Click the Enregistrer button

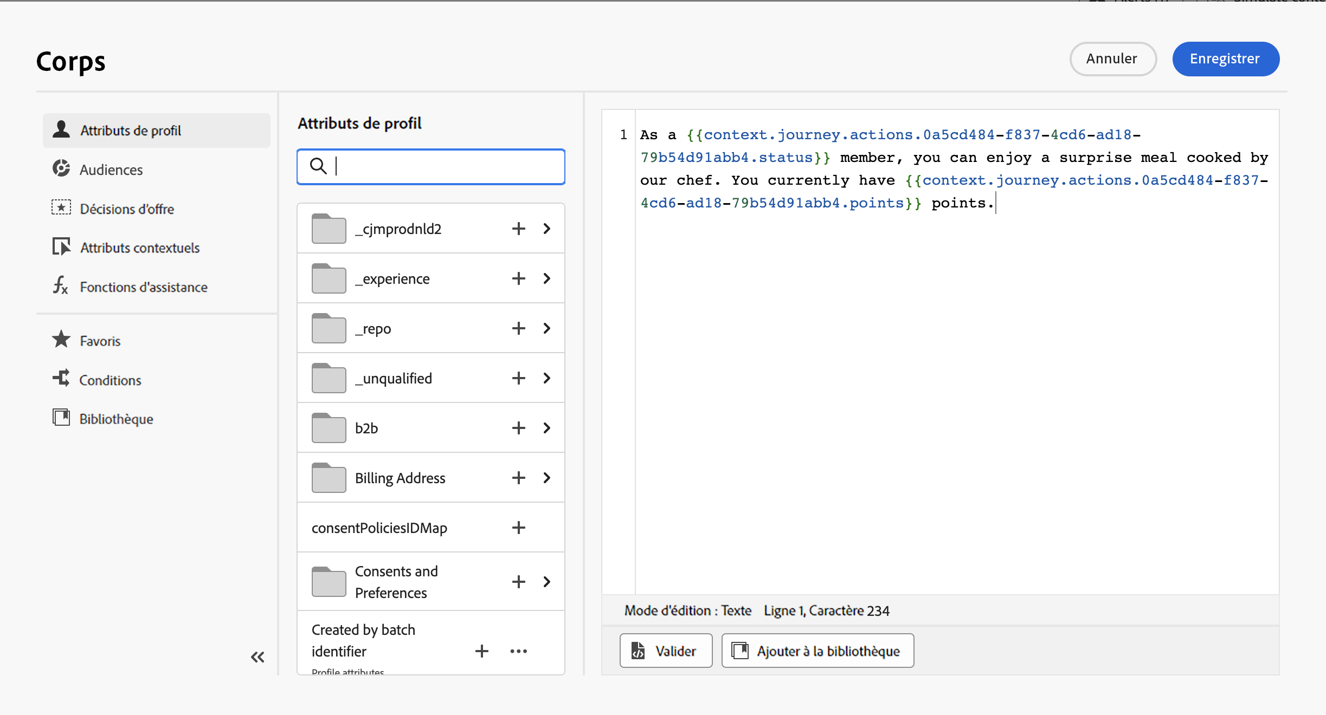pyautogui.click(x=1225, y=58)
